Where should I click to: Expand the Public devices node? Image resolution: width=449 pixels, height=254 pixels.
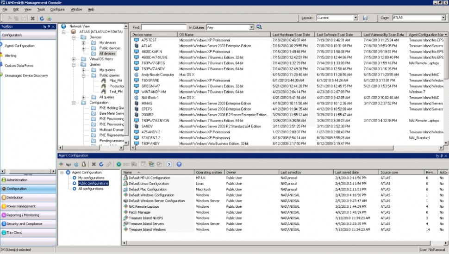84,48
